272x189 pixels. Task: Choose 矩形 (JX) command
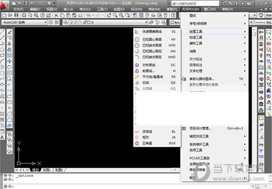[x=157, y=137]
